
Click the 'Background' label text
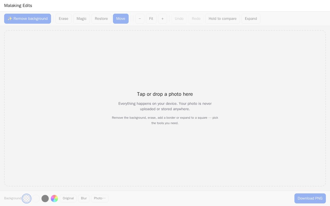(x=13, y=198)
